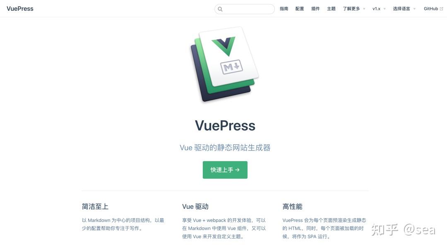Viewport: 447px width, 248px height.
Task: Click the VuePress site title at top-left
Action: tap(20, 9)
